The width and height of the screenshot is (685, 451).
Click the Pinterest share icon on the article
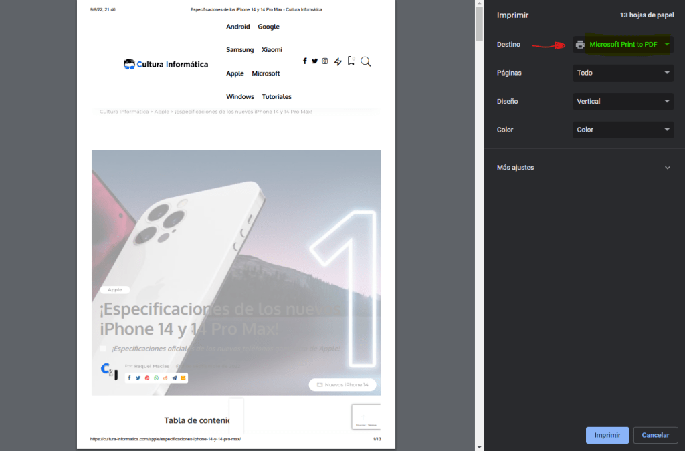pos(147,378)
